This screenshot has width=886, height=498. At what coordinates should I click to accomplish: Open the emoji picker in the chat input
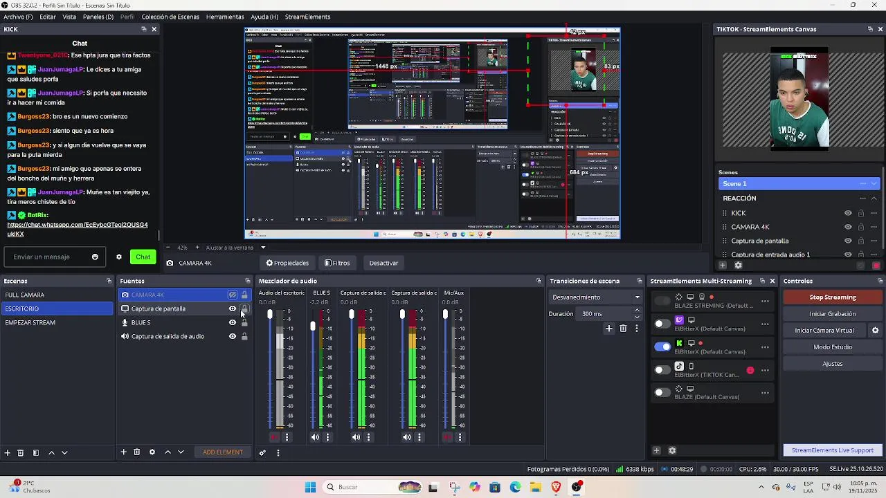[x=95, y=257]
